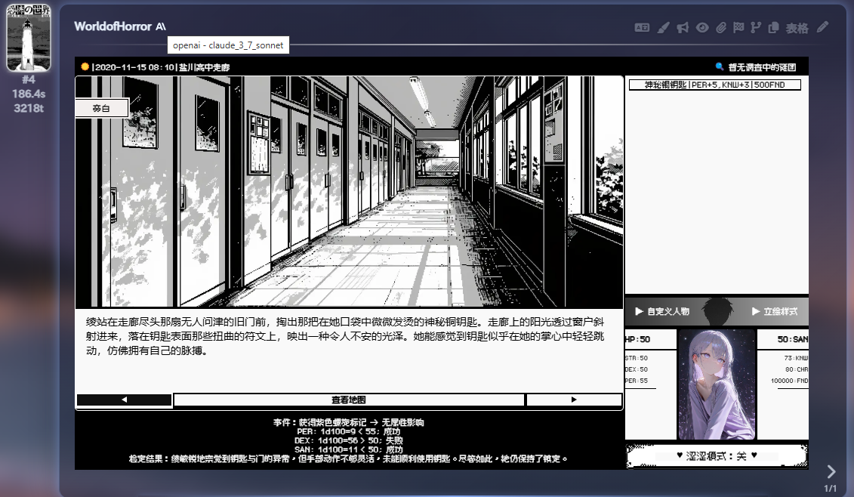Viewport: 854px width, 497px height.
Task: Click the 100000:FND funds value
Action: coord(790,381)
